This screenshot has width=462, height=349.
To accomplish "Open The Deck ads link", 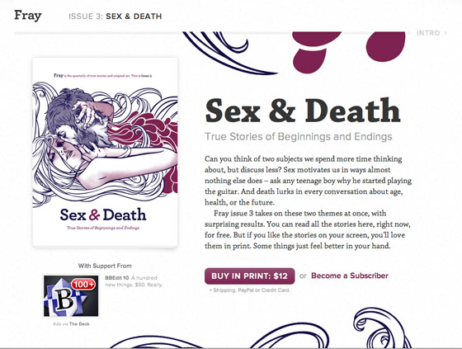I will [79, 323].
